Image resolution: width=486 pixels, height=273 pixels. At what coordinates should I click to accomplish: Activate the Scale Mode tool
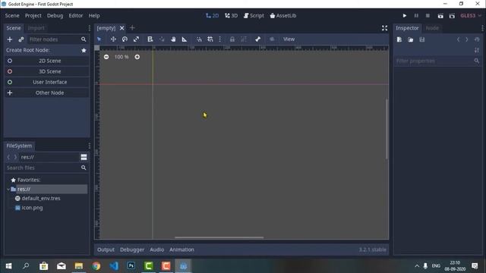(x=136, y=39)
